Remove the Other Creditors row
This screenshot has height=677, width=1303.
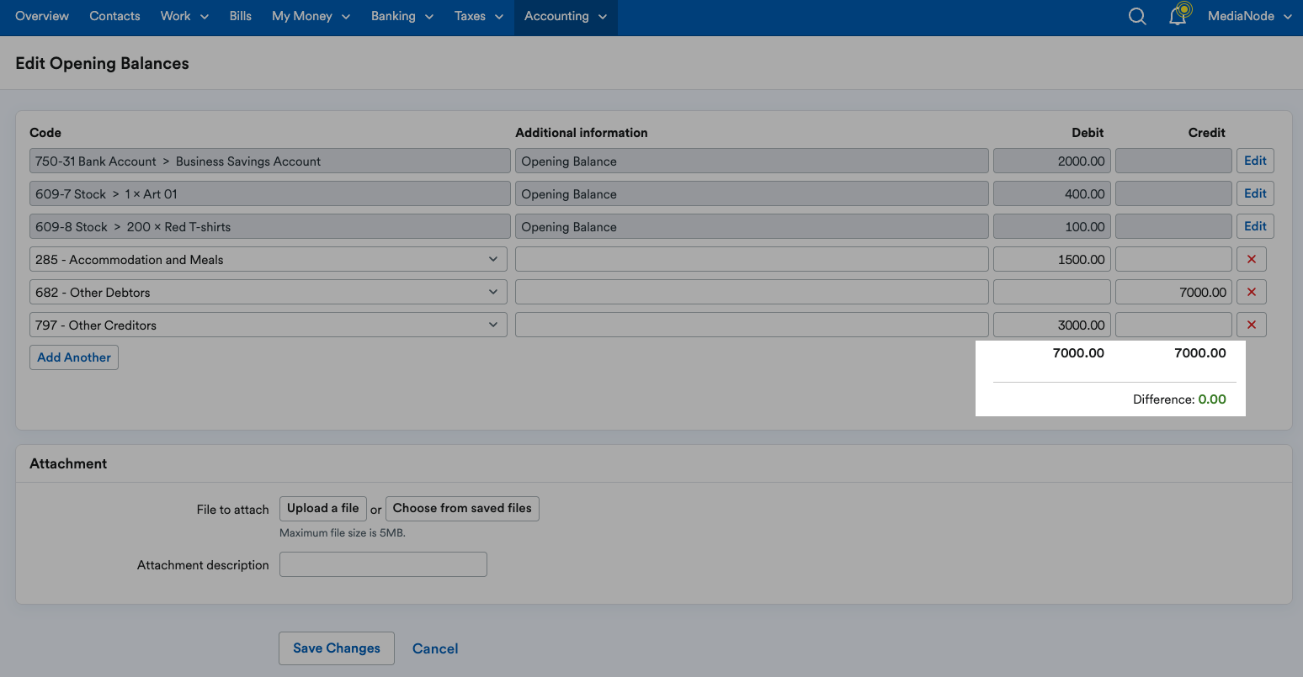coord(1252,325)
